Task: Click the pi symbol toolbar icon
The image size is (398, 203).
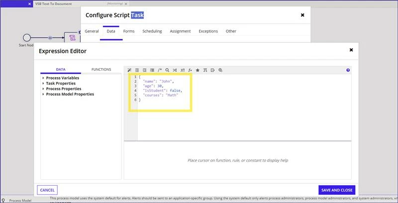Action: (205, 70)
